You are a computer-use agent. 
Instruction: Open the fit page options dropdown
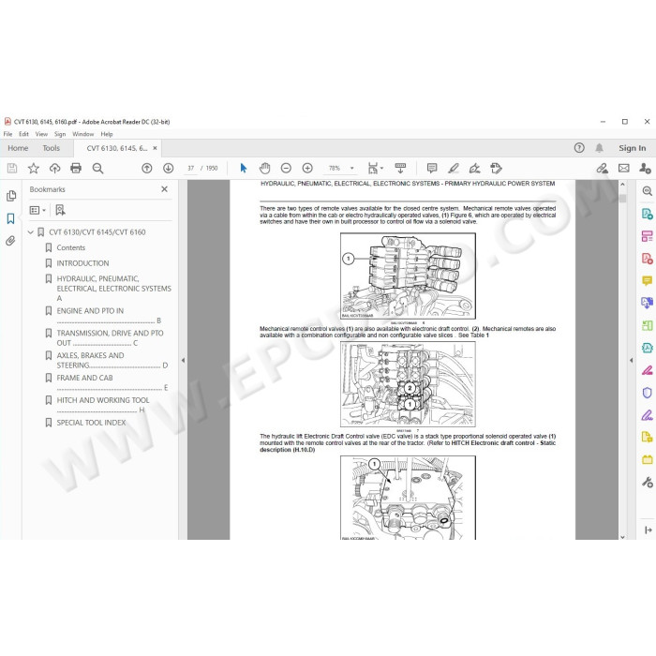(x=375, y=168)
